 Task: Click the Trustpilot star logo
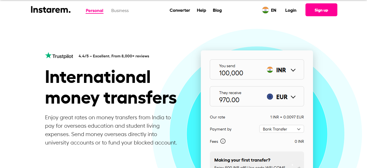click(48, 56)
